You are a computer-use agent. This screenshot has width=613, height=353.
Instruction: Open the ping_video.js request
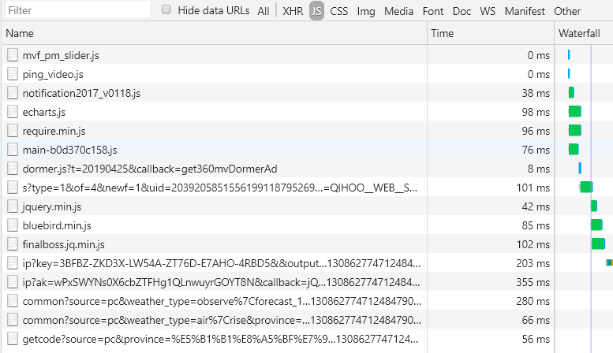(53, 74)
